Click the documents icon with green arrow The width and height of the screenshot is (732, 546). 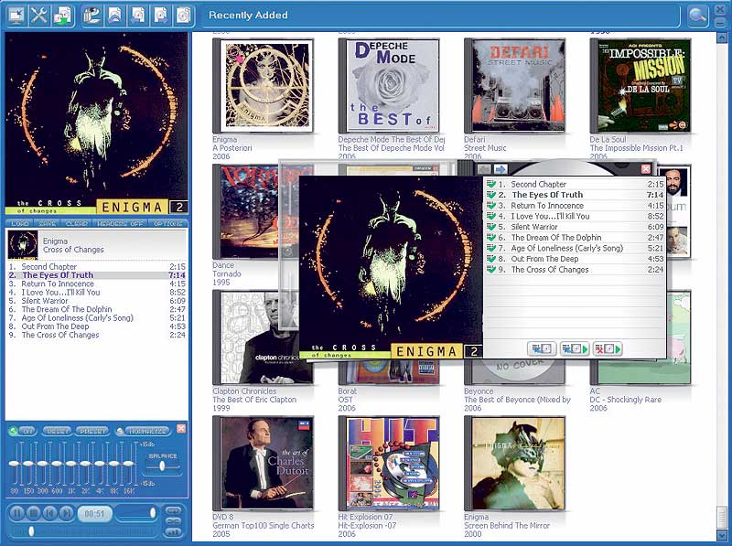62,16
